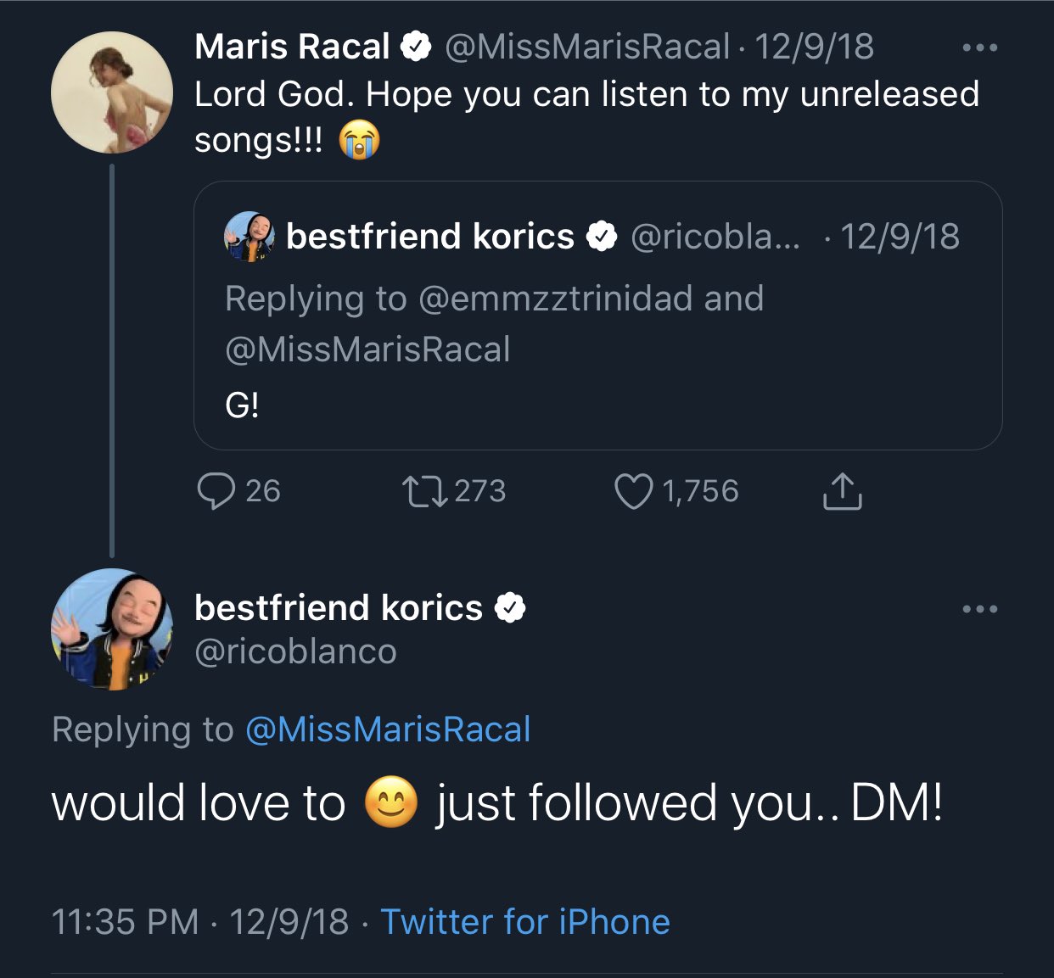Click the 11:35 PM timestamp of the reply
Image resolution: width=1054 pixels, height=978 pixels.
coord(125,921)
